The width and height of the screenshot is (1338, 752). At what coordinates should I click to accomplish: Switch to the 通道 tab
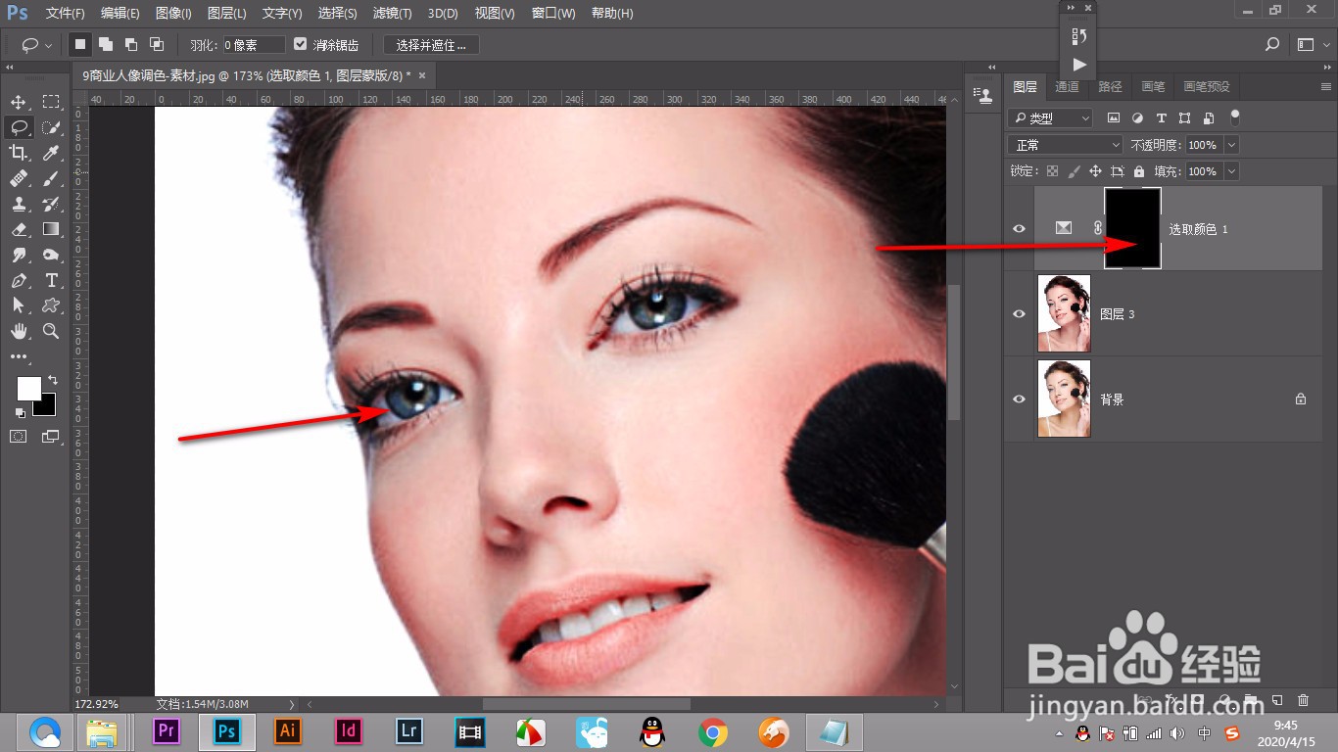(1068, 86)
